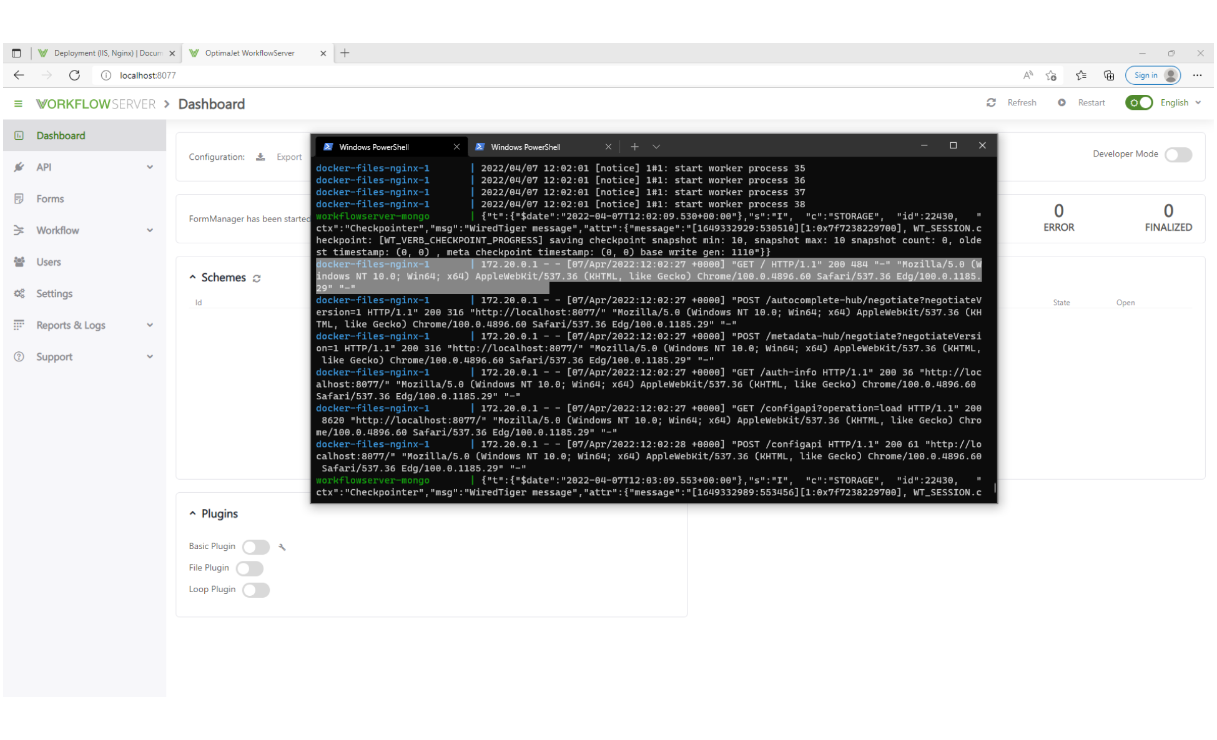
Task: Click the Dashboard sidebar icon
Action: click(x=19, y=135)
